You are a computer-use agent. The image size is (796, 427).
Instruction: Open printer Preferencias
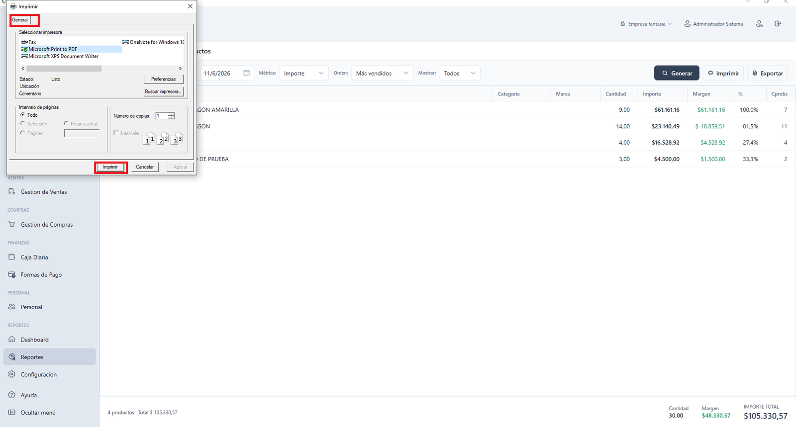point(164,79)
